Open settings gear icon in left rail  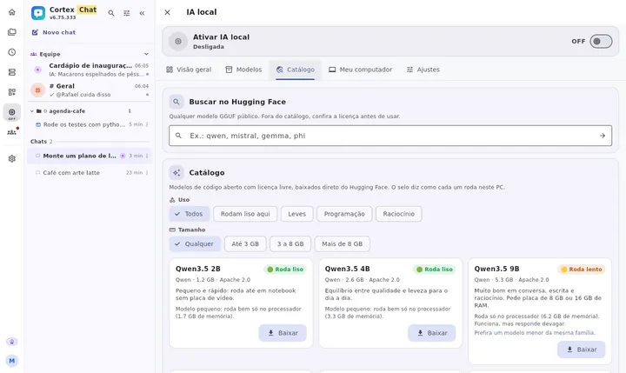[x=12, y=158]
